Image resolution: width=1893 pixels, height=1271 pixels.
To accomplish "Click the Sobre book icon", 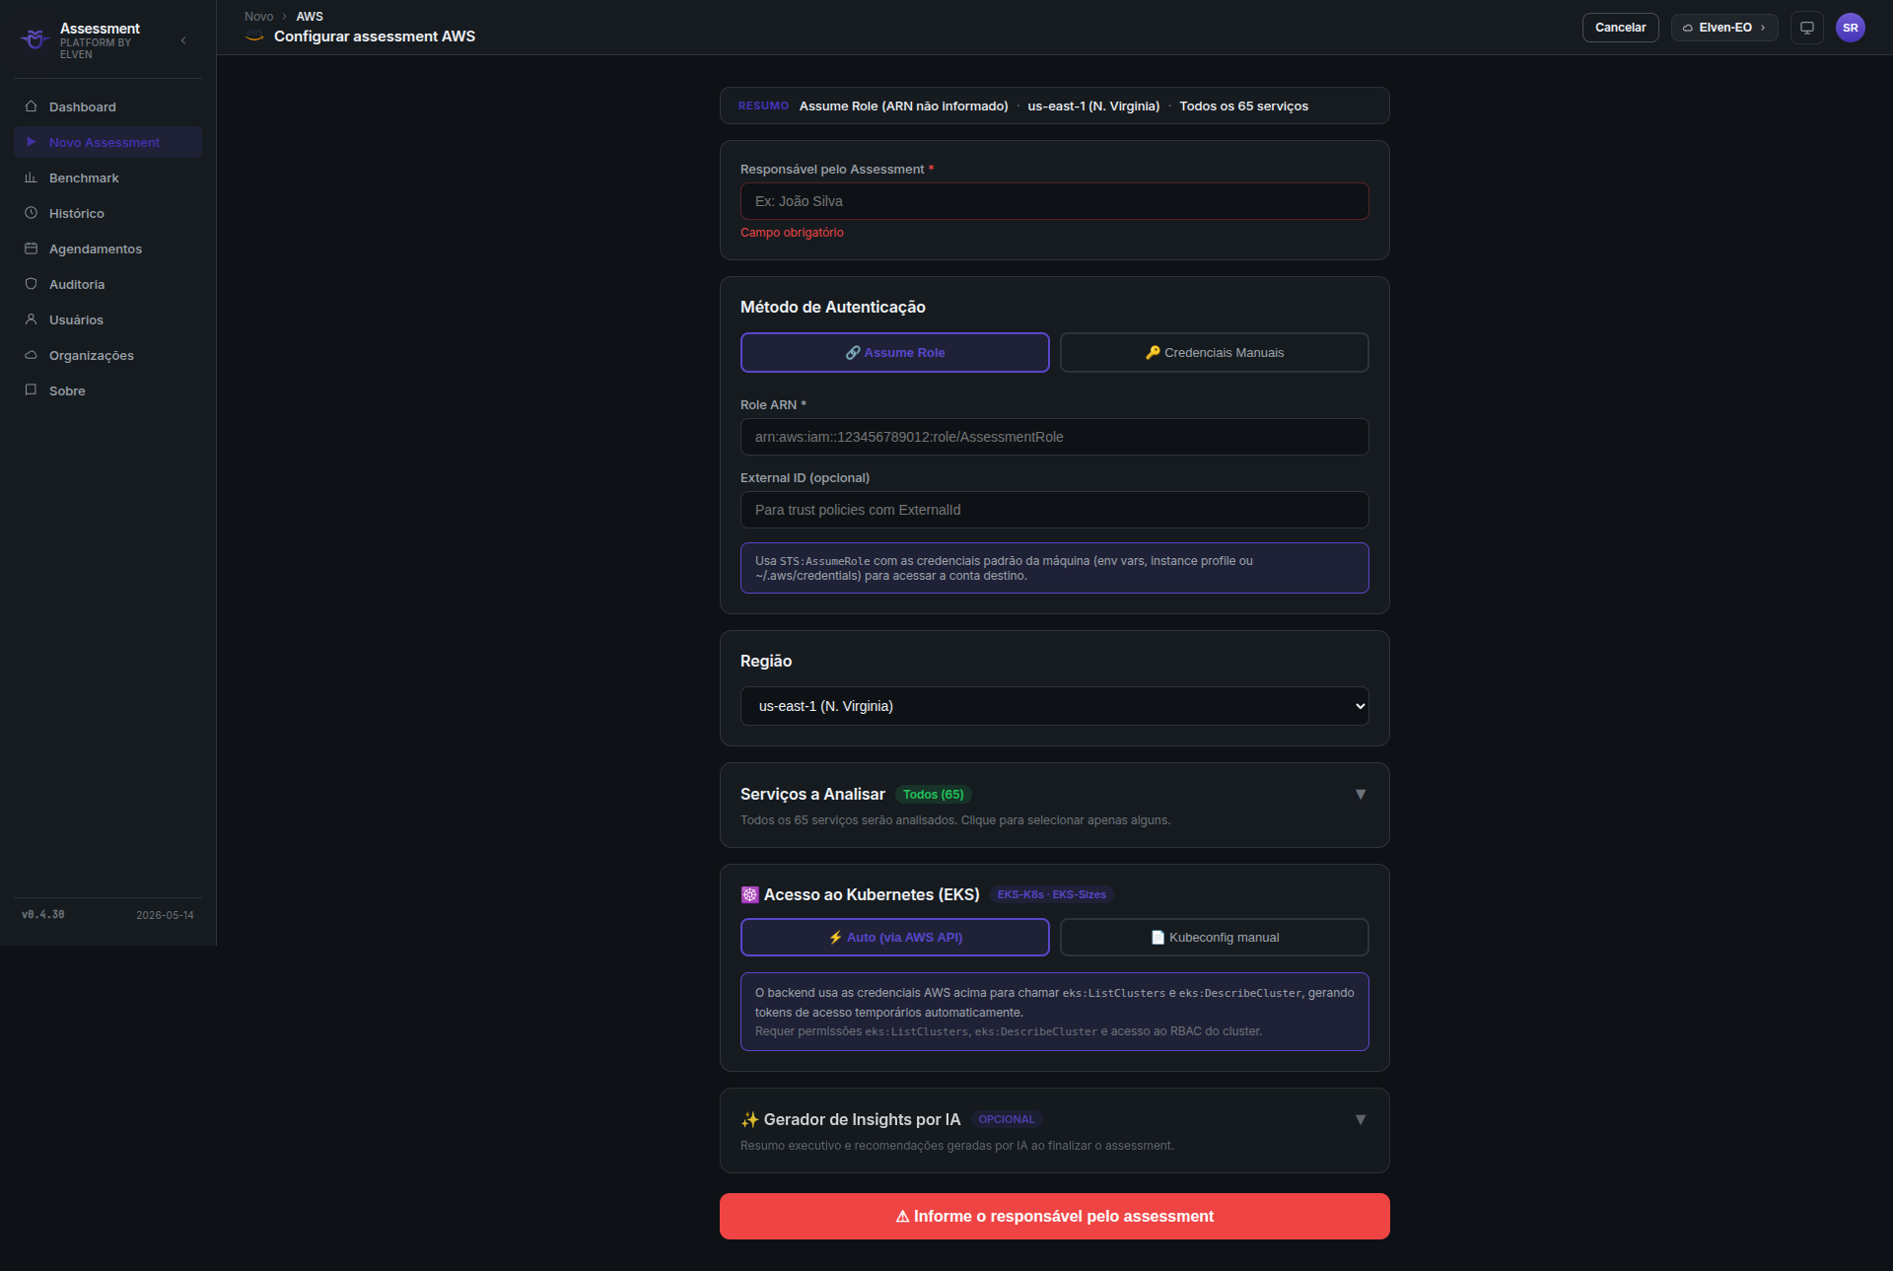I will [x=31, y=390].
